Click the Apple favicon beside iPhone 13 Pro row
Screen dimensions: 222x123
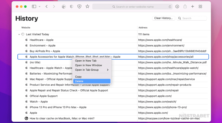(x=26, y=107)
